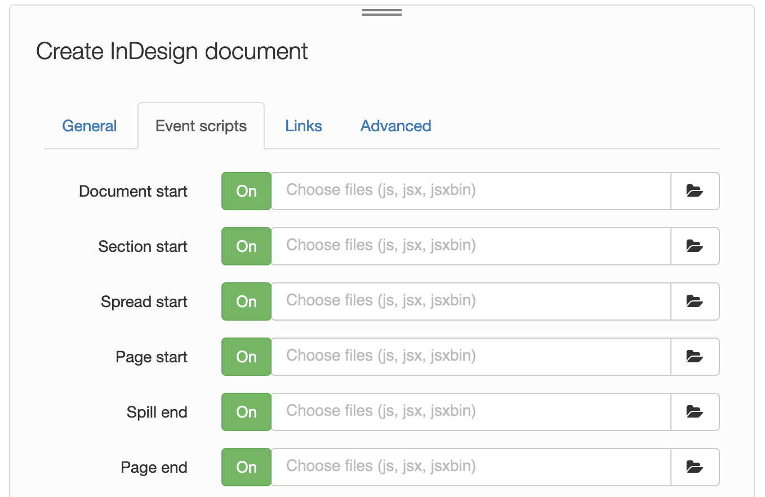Click the Page end file field
This screenshot has width=765, height=497.
pos(471,467)
